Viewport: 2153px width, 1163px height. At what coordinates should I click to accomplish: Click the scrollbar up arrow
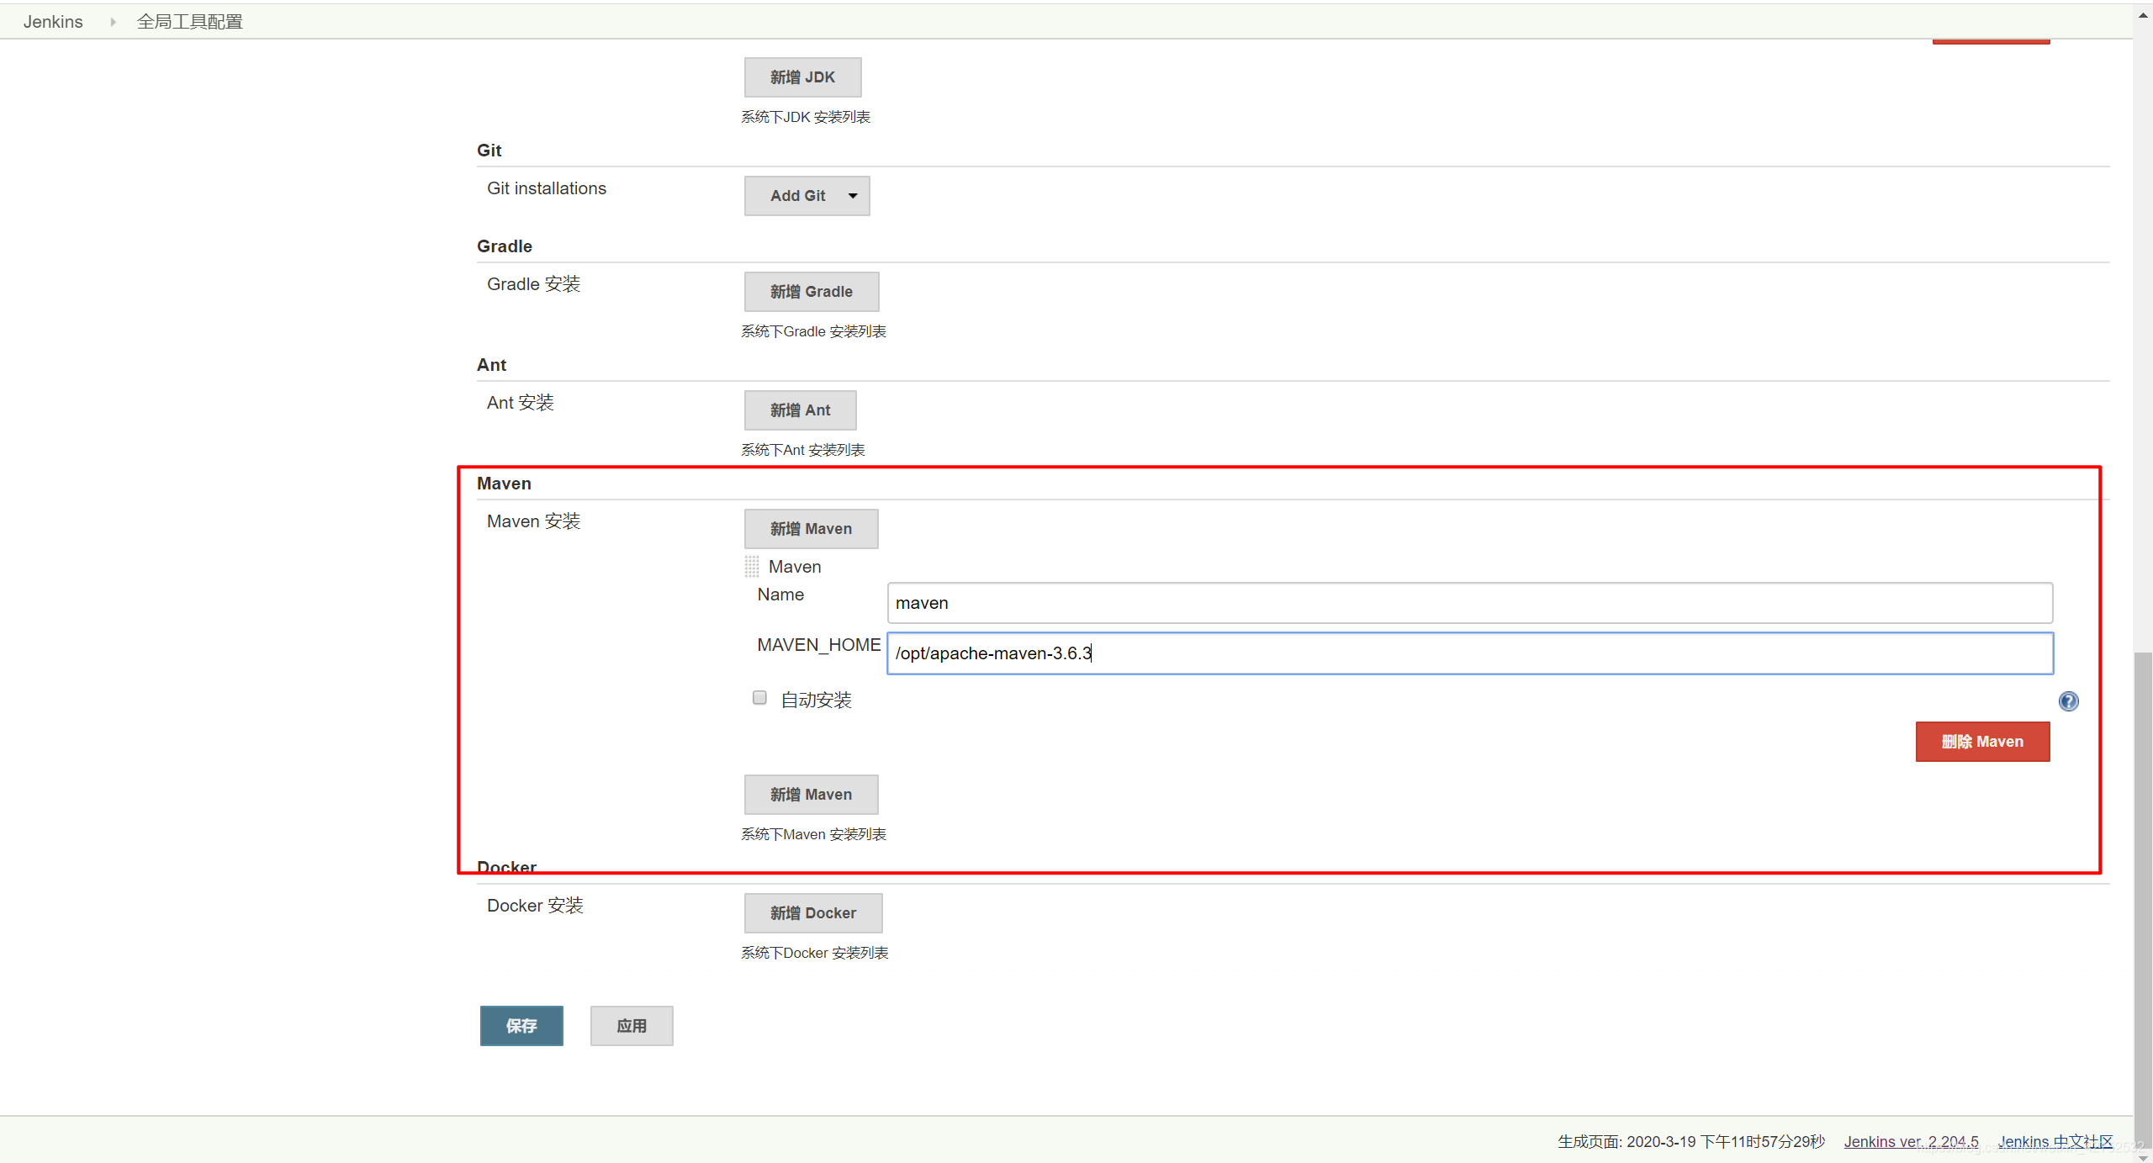(x=2143, y=15)
